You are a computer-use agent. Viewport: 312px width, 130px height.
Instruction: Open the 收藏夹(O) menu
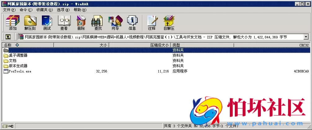[45, 10]
